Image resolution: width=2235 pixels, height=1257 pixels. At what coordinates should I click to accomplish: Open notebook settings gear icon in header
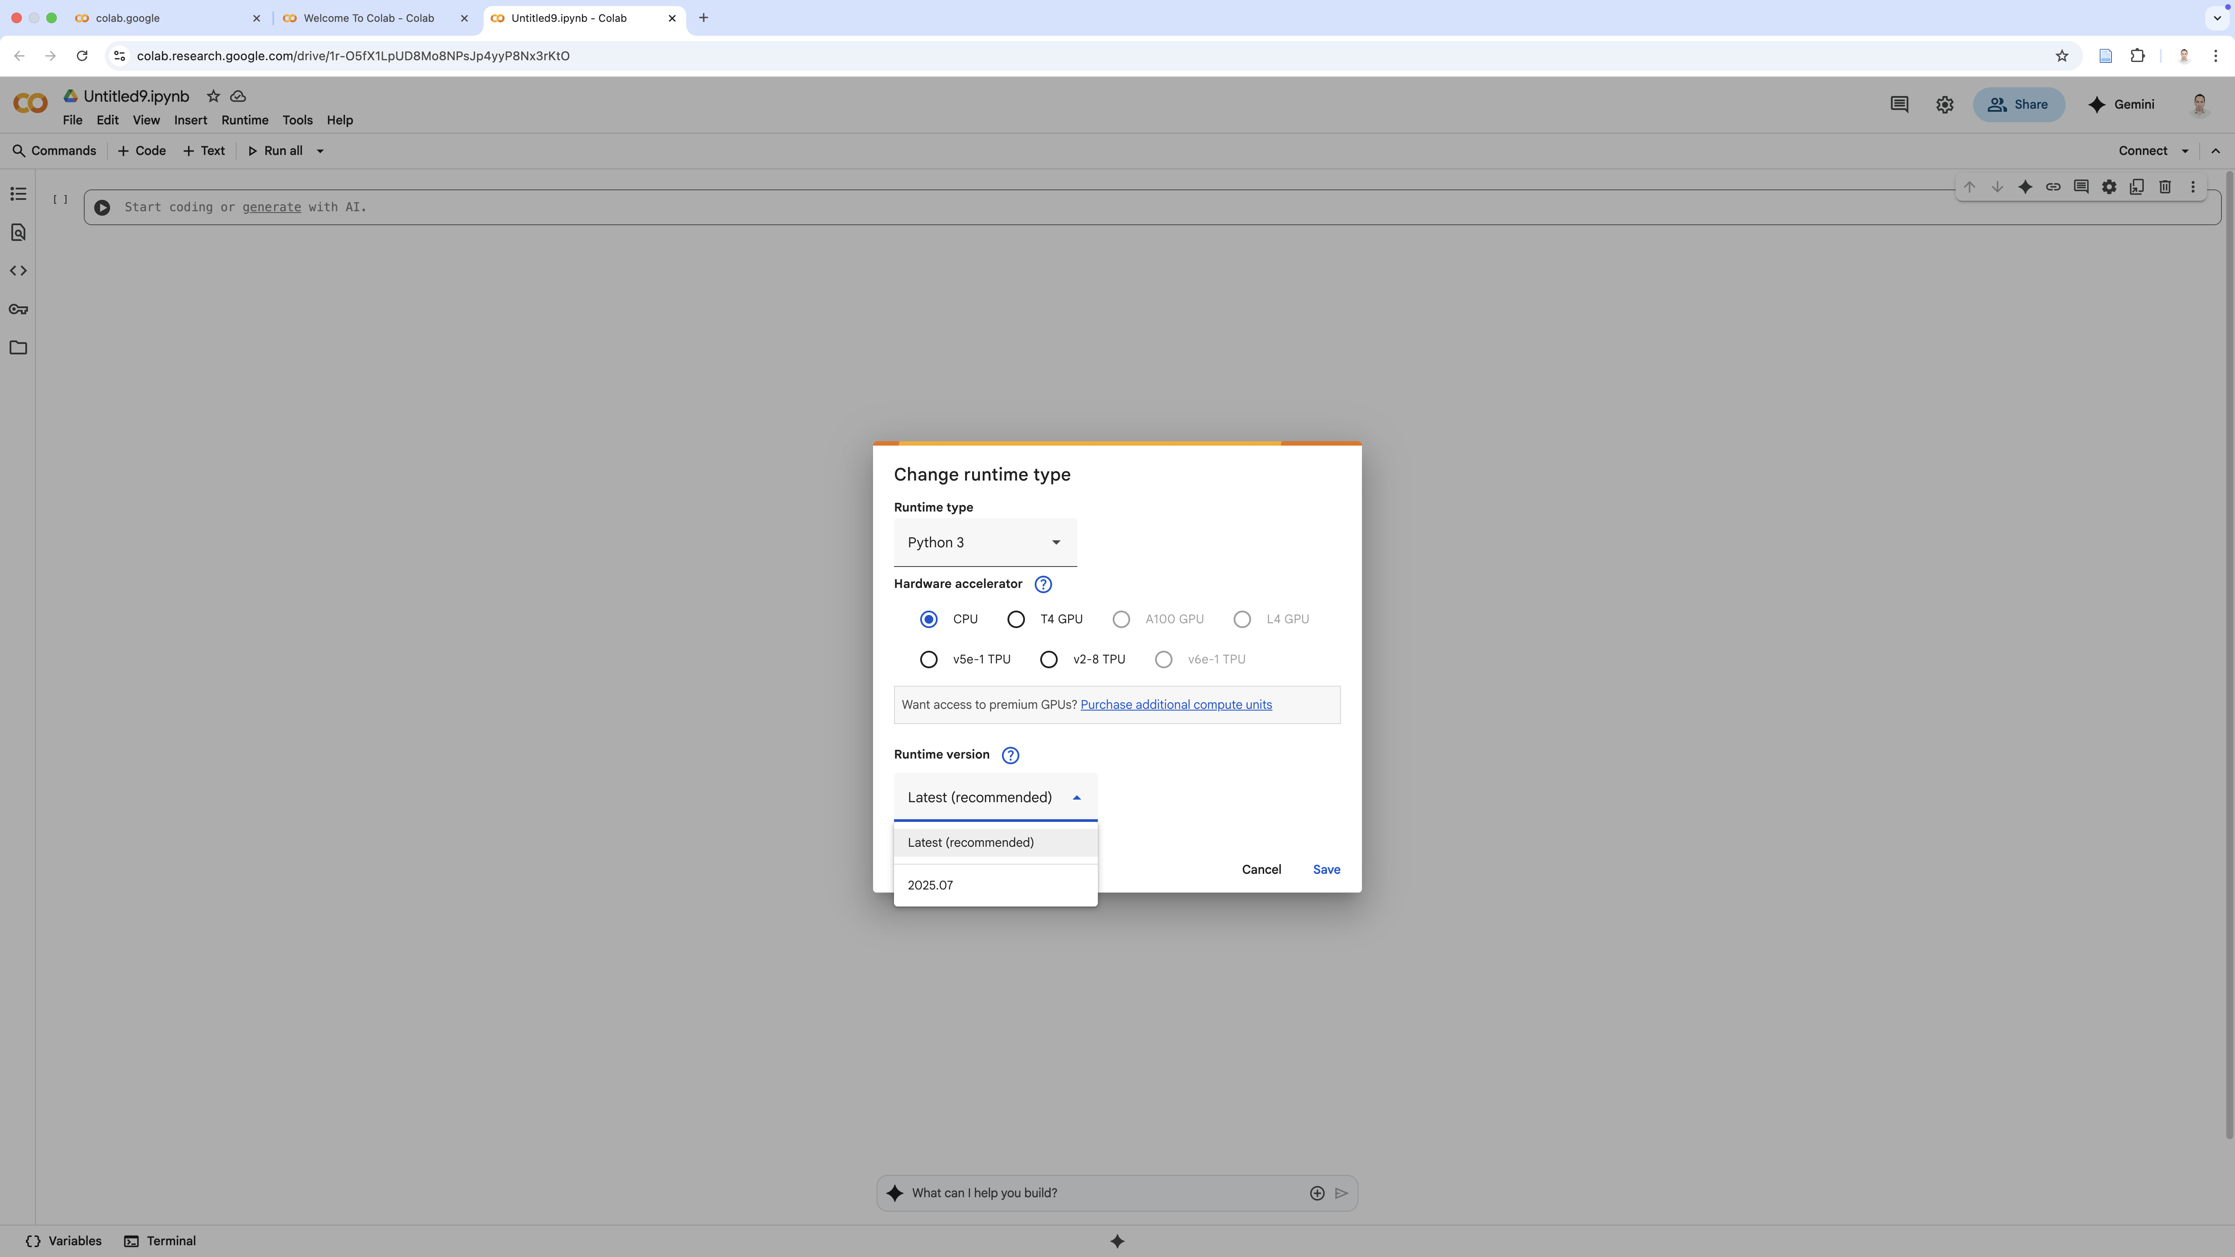1944,104
